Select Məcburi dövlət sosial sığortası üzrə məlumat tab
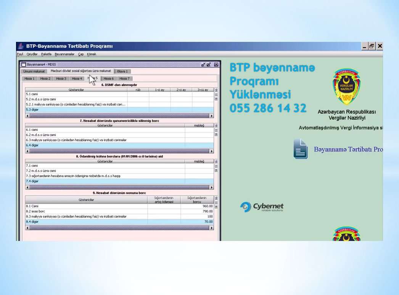The image size is (399, 295). tap(80, 71)
